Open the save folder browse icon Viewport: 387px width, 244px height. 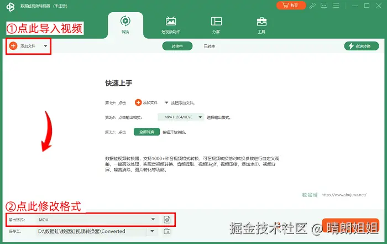[x=167, y=231]
